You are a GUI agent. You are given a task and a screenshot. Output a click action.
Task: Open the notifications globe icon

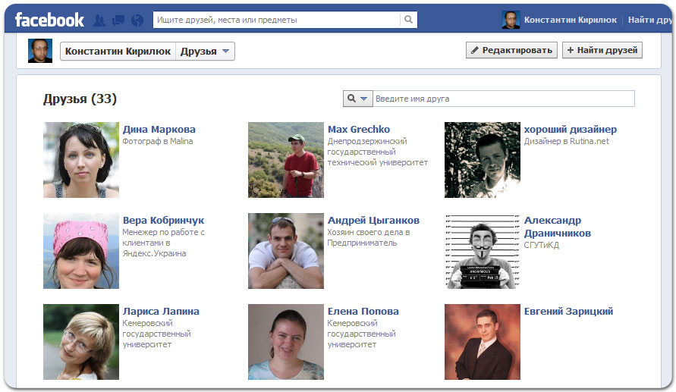tap(137, 20)
